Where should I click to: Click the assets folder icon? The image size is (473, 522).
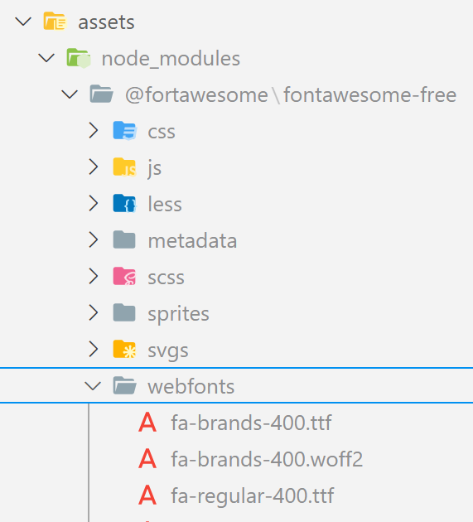(x=55, y=21)
